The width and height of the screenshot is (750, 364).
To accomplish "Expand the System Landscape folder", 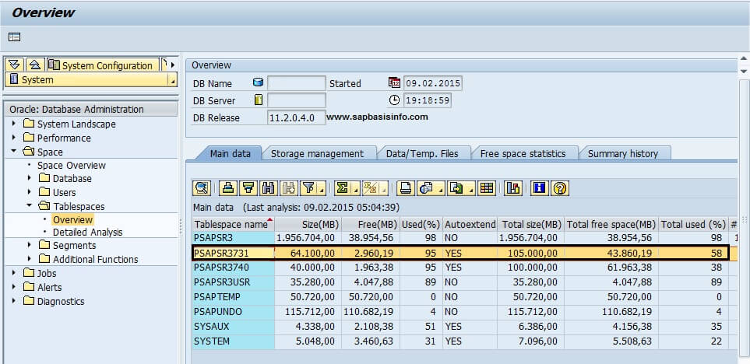I will pyautogui.click(x=13, y=124).
